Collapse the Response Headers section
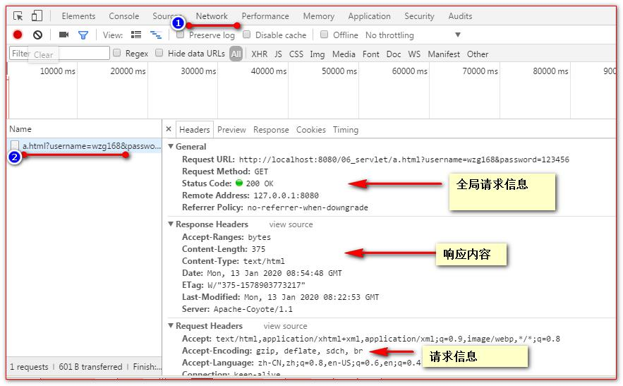This screenshot has width=623, height=386. (171, 224)
